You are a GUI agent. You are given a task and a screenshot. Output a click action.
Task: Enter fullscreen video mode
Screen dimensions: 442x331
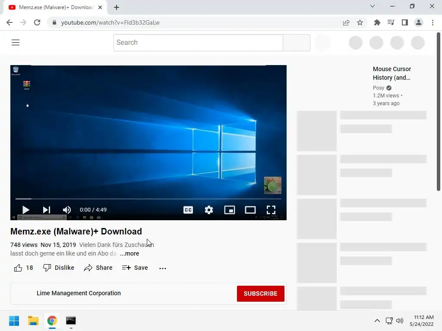[271, 210]
